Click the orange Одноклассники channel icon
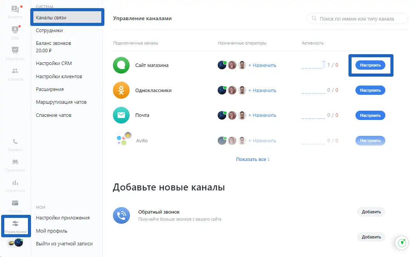 (121, 90)
